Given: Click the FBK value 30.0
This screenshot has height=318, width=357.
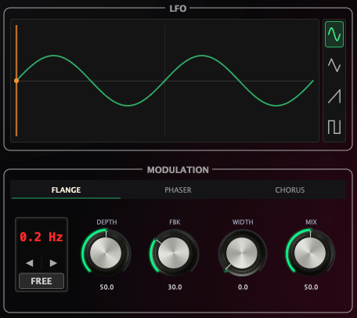Looking at the screenshot, I should [175, 287].
